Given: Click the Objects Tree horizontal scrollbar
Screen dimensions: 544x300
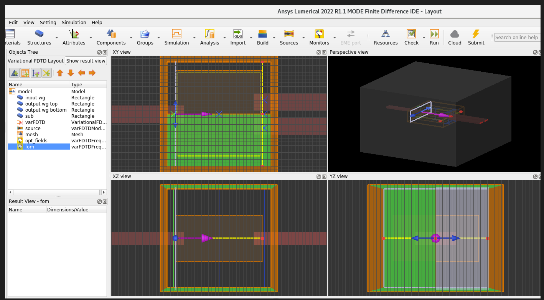Looking at the screenshot, I should 57,192.
